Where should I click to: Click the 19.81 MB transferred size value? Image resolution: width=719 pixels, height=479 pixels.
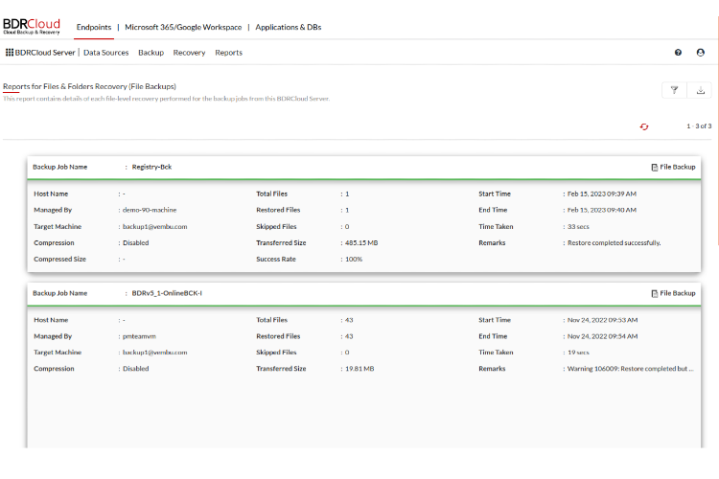[359, 368]
